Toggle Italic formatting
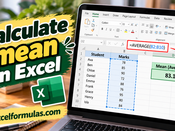 (106, 29)
